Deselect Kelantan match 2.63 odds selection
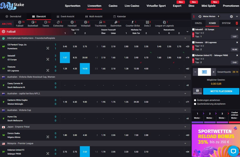Screen dimensions: 240x157 tap(85, 152)
